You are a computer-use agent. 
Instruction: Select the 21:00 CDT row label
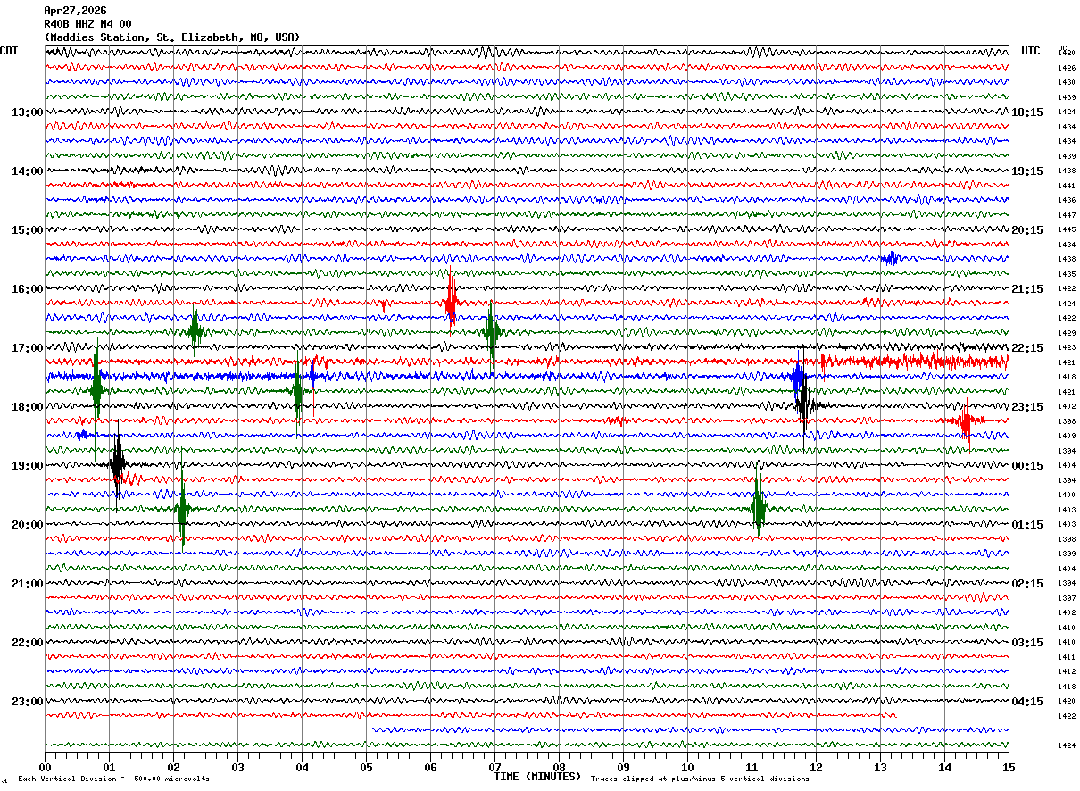coord(28,584)
